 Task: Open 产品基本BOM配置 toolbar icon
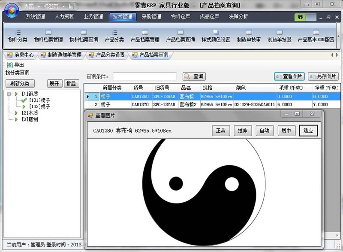point(316,36)
